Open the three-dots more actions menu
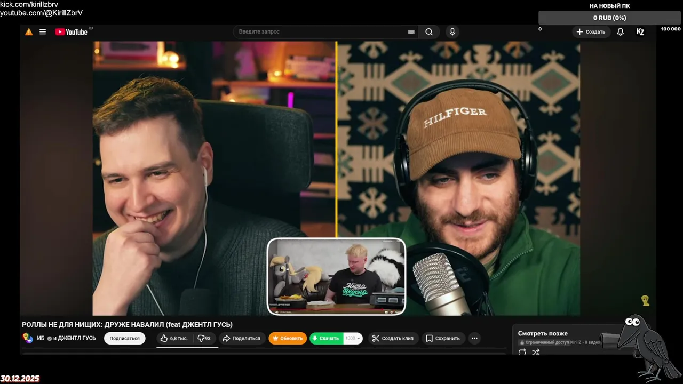 click(474, 338)
